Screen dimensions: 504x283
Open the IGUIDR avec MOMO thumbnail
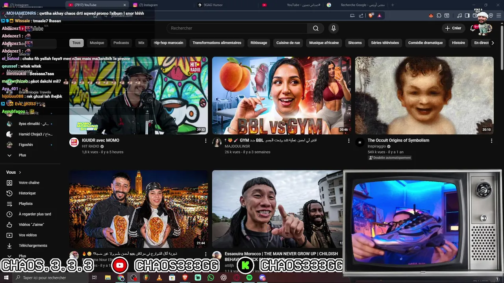139,96
